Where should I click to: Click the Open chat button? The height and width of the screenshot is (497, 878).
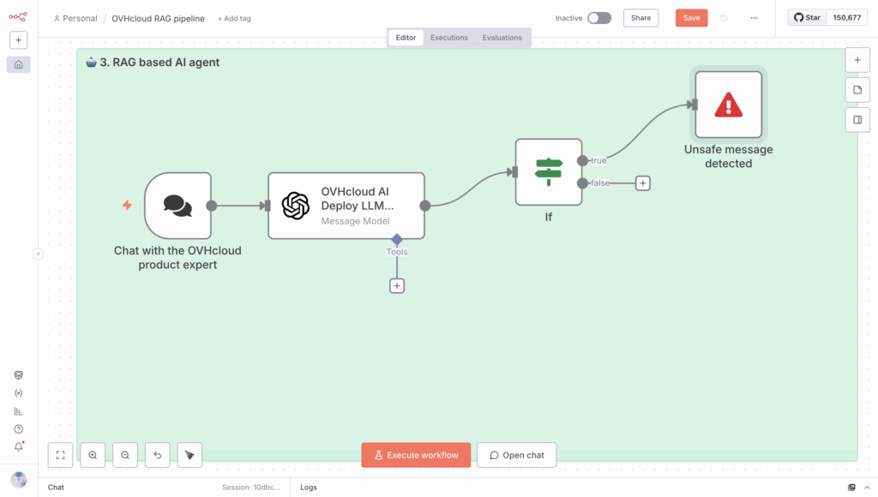pos(516,455)
